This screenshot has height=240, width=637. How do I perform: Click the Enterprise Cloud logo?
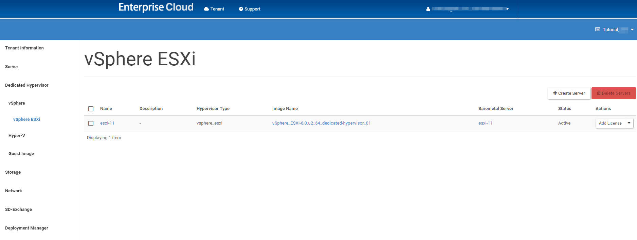(x=156, y=7)
